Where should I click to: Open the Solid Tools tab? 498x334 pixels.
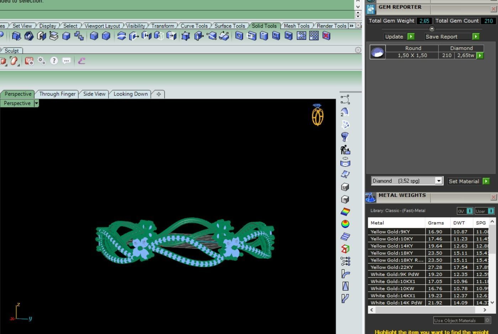(x=264, y=26)
